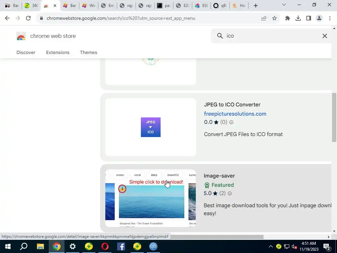Image resolution: width=337 pixels, height=253 pixels.
Task: Click the search magnifier icon in store
Action: (220, 36)
